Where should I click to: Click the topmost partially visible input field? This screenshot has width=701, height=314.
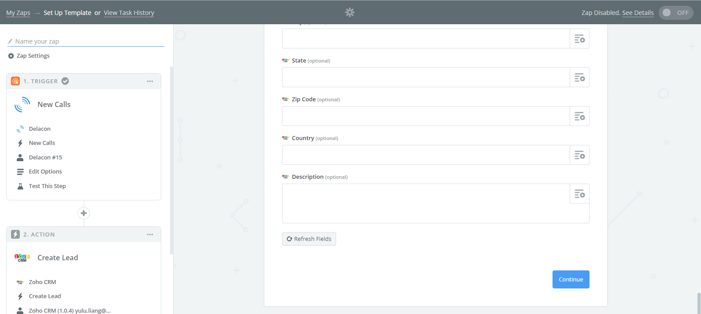tap(426, 39)
